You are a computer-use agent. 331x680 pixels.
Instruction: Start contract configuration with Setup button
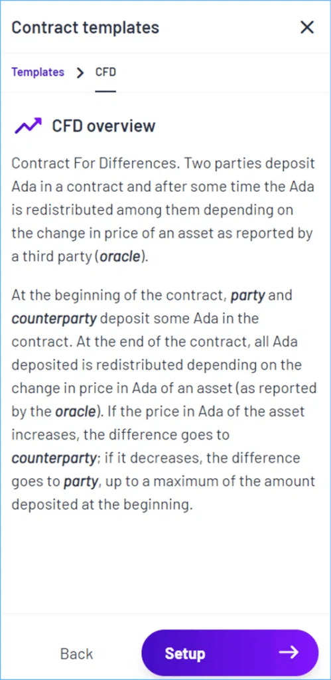230,652
